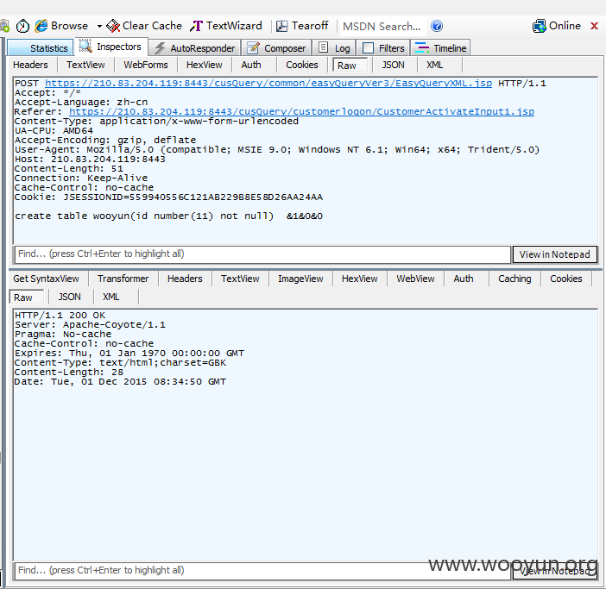This screenshot has width=606, height=589.
Task: Click the AutoResponder lightning bolt icon
Action: pos(159,47)
